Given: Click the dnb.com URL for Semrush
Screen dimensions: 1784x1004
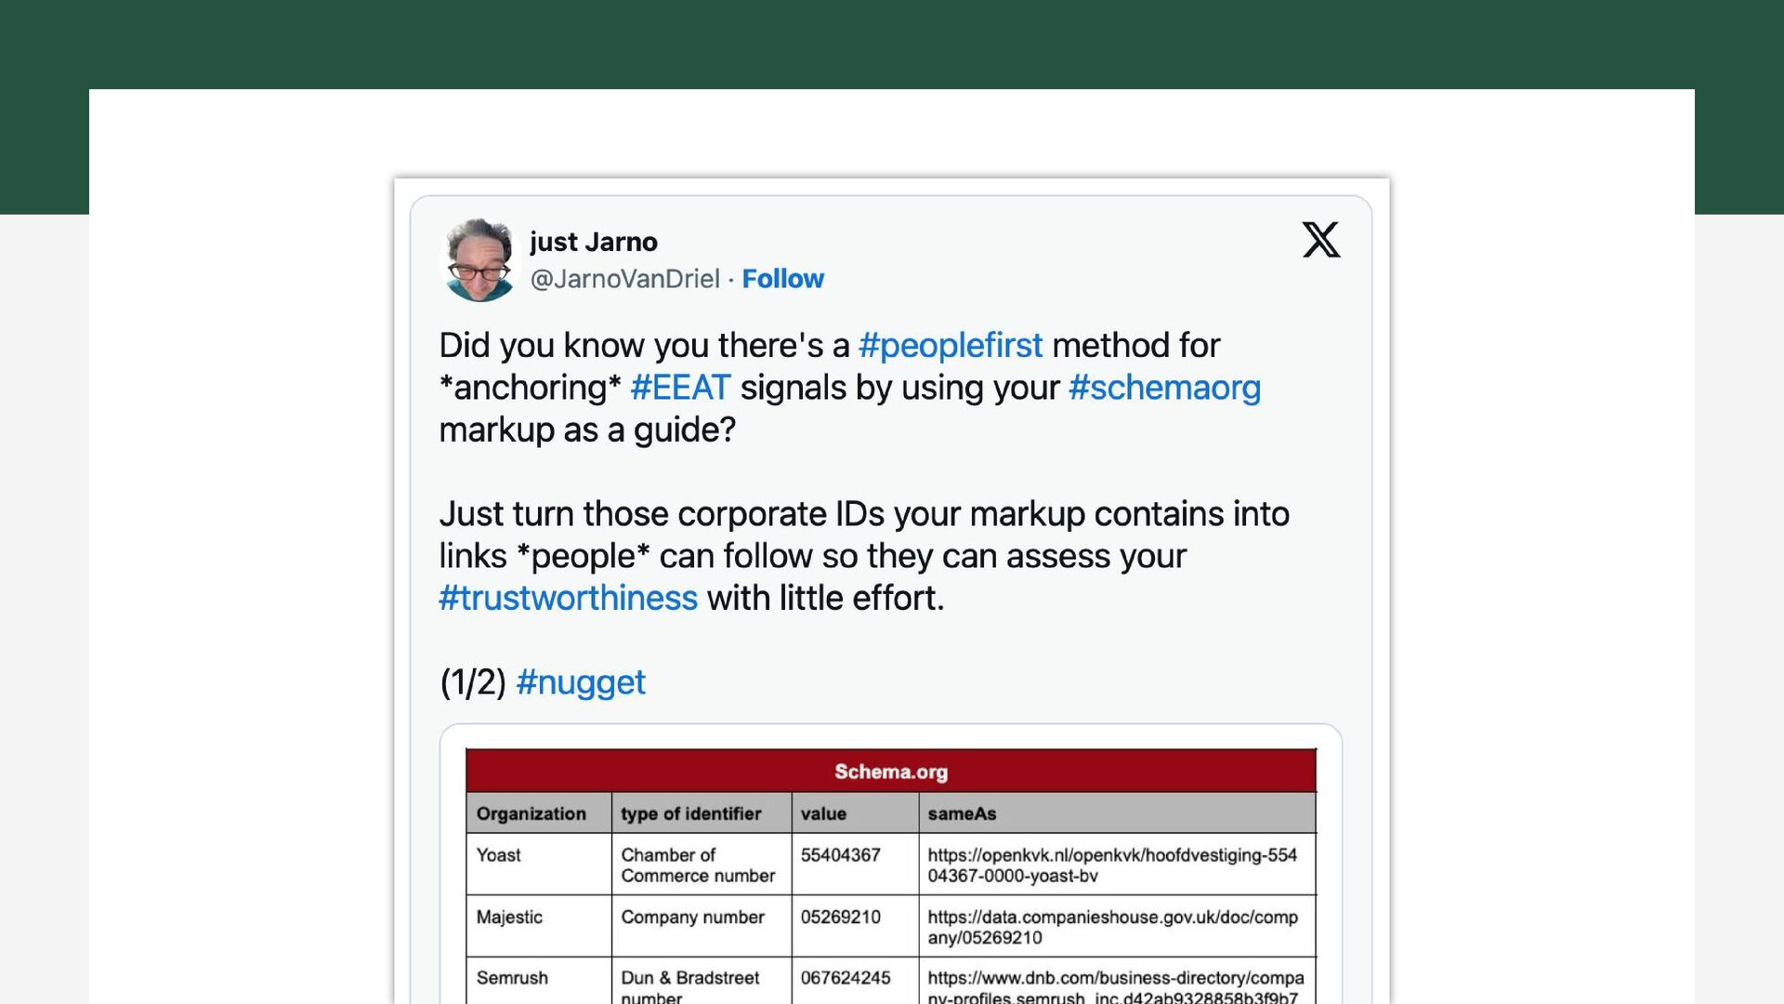Looking at the screenshot, I should pyautogui.click(x=1115, y=987).
